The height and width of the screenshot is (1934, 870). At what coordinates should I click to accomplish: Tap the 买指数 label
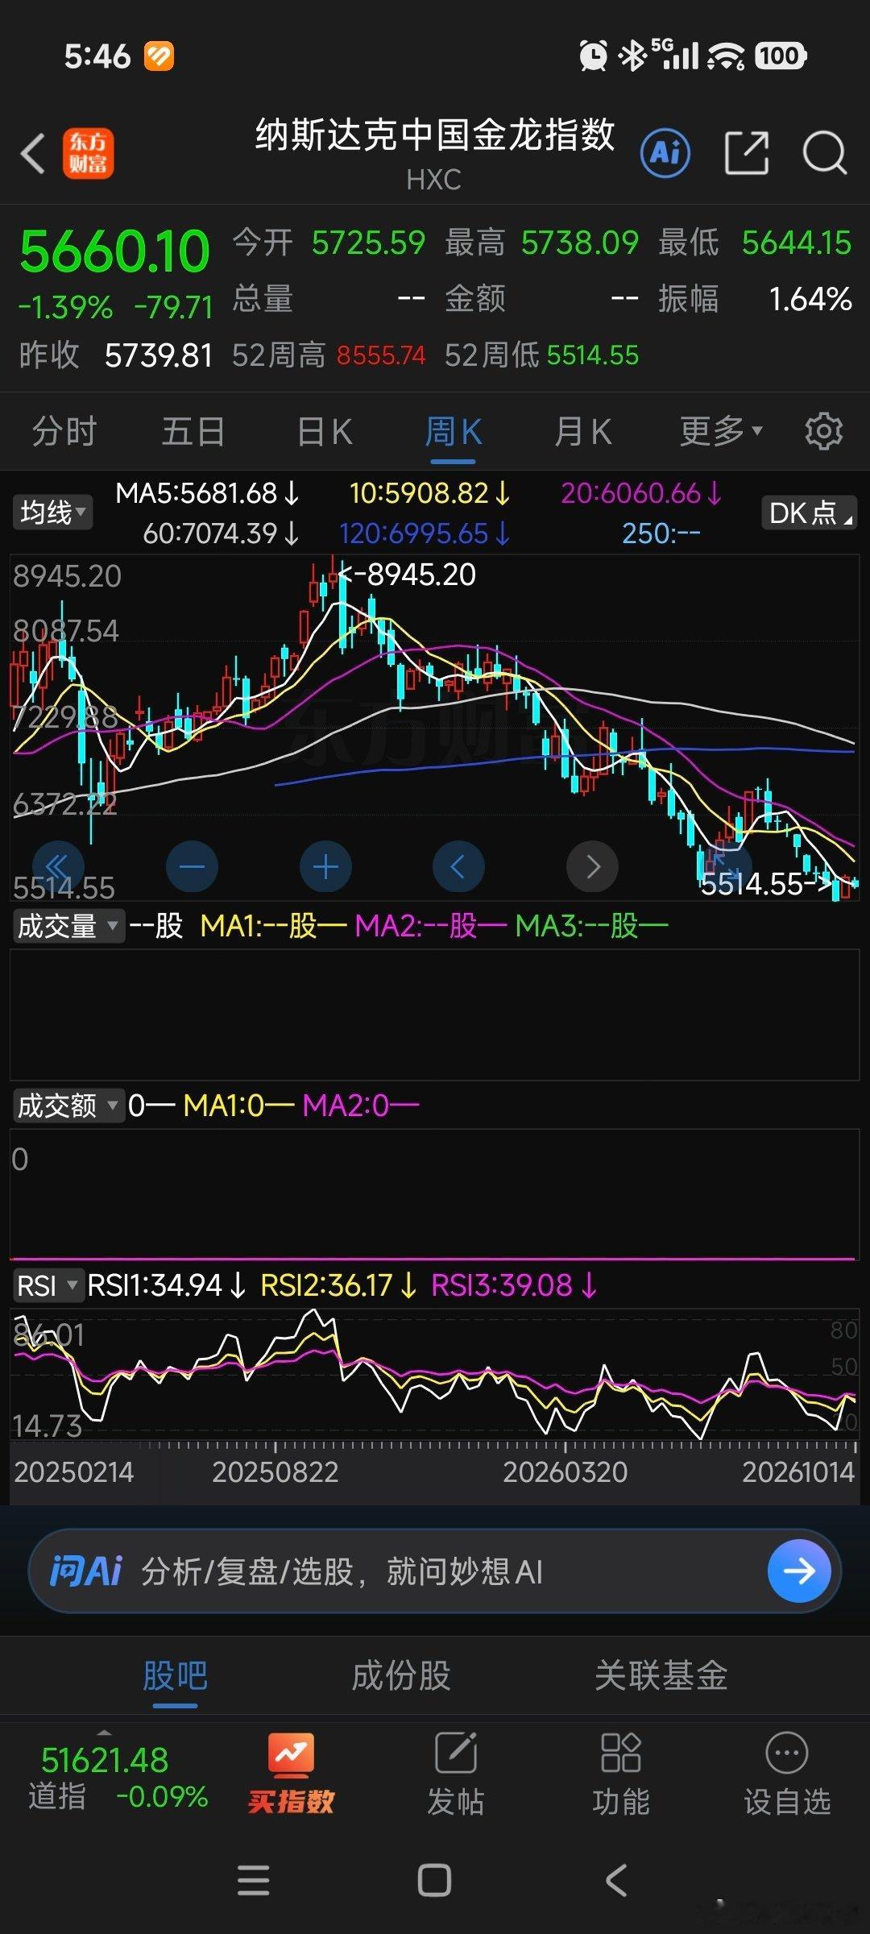(x=291, y=1801)
